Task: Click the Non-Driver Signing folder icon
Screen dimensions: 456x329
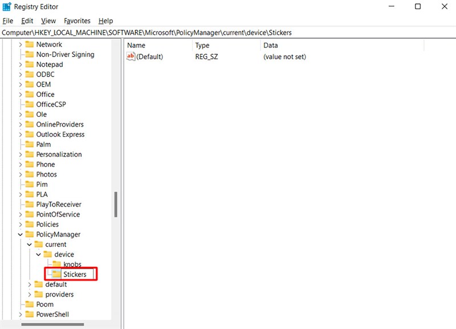Action: 29,55
